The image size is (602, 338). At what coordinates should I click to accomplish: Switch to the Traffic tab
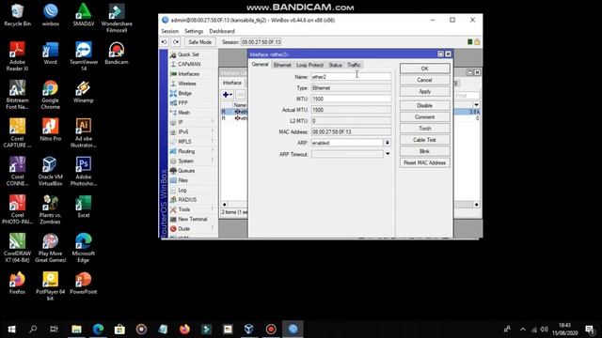click(354, 65)
